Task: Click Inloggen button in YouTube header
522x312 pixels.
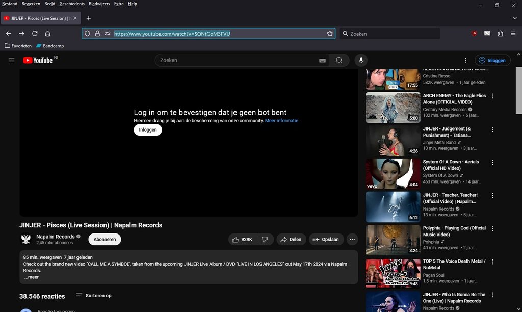Action: [x=492, y=60]
